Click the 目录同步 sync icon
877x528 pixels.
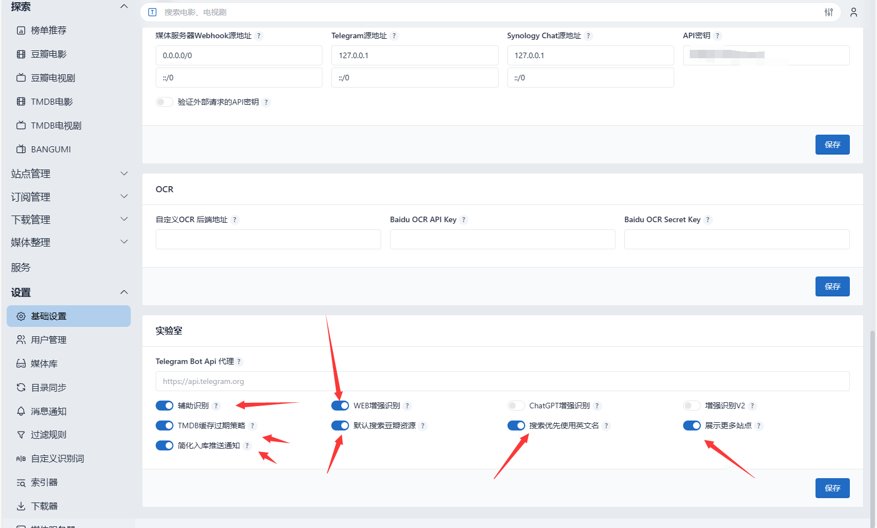21,387
